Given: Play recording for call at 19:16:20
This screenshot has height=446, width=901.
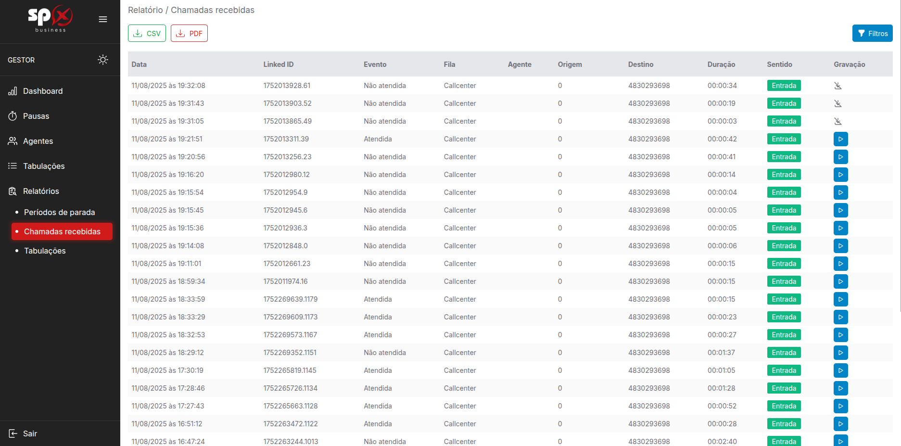Looking at the screenshot, I should (840, 175).
